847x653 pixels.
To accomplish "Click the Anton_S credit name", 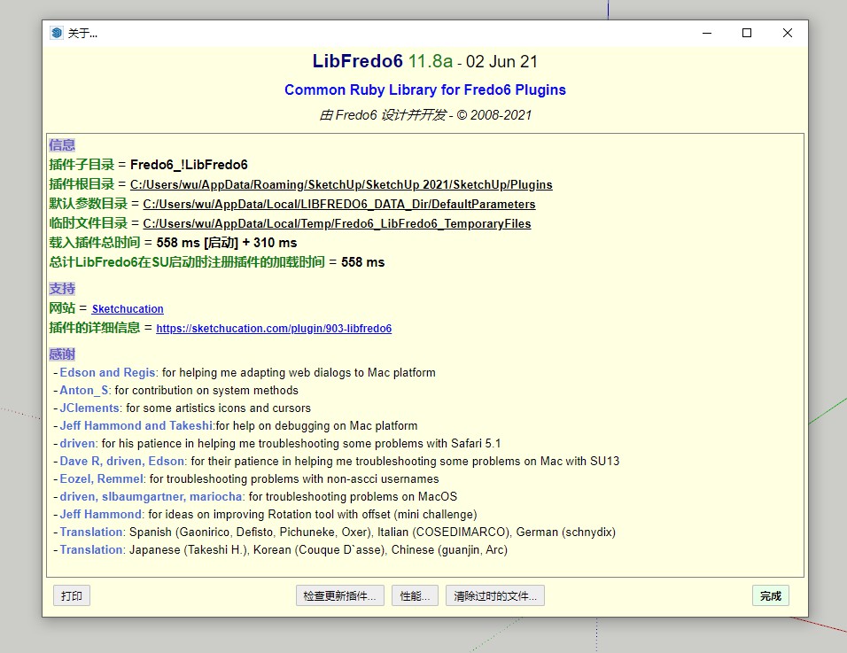I will click(x=84, y=391).
